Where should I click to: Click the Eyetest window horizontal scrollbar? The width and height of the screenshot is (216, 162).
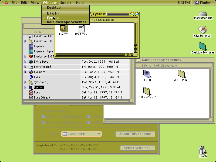94,55
